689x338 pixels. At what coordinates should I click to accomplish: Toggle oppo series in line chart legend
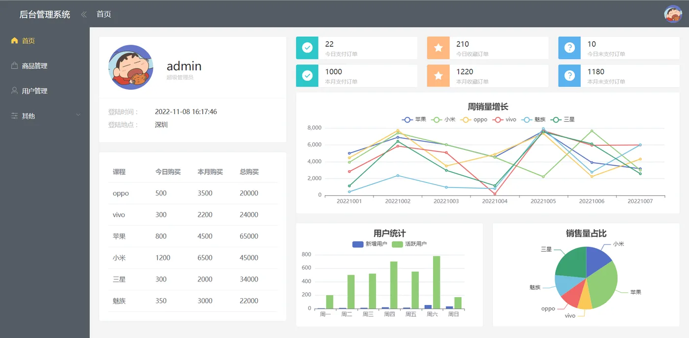pyautogui.click(x=473, y=120)
